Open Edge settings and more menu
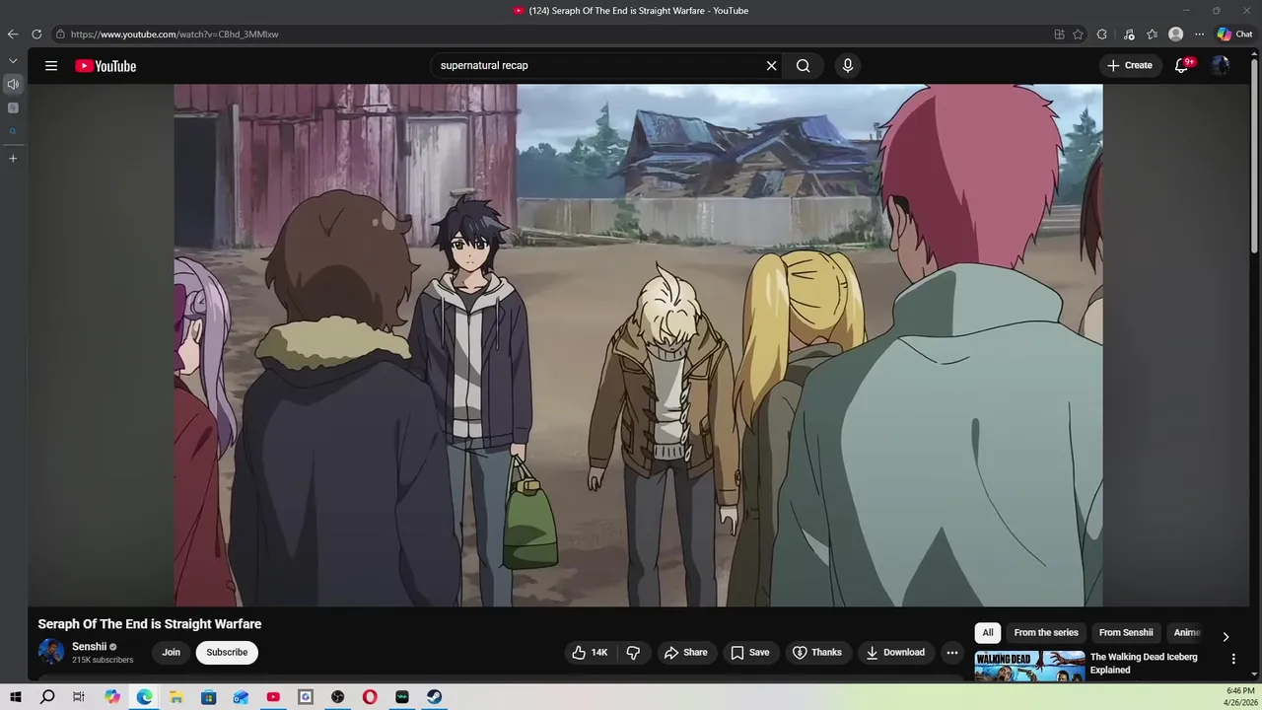Viewport: 1262px width, 710px height. pos(1199,34)
